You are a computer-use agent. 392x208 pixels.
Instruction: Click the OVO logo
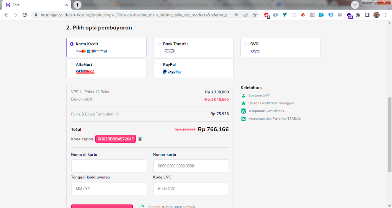(255, 51)
